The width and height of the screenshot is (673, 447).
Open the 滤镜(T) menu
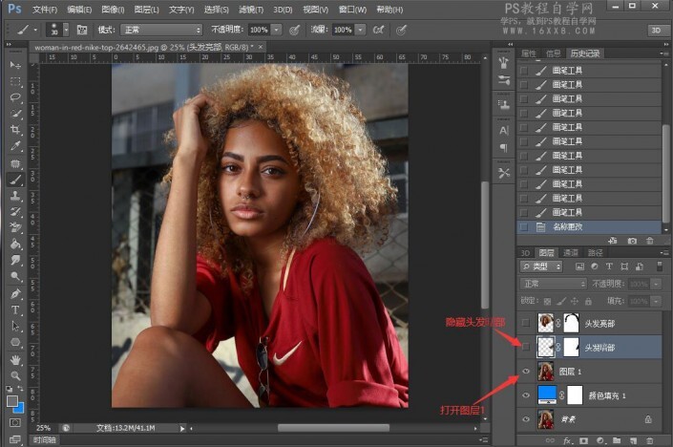[x=251, y=10]
